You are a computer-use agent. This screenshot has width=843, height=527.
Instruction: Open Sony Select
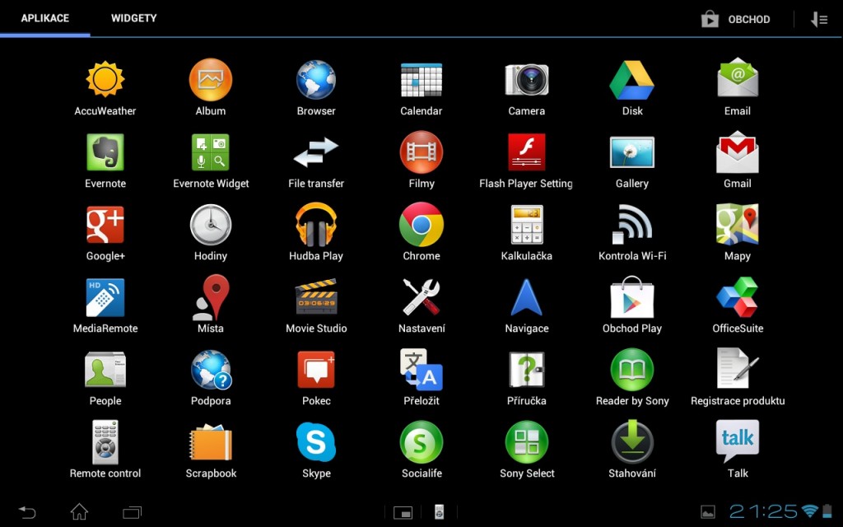527,442
